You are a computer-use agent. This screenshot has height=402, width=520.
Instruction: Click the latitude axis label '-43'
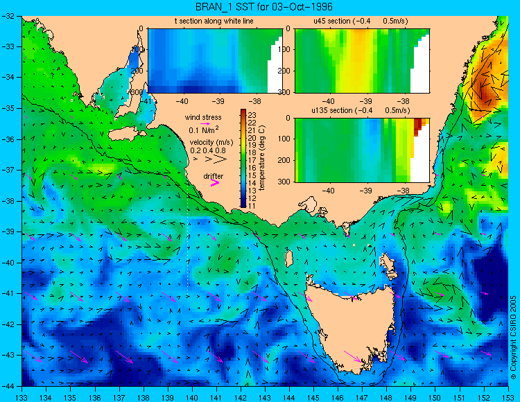coord(8,355)
